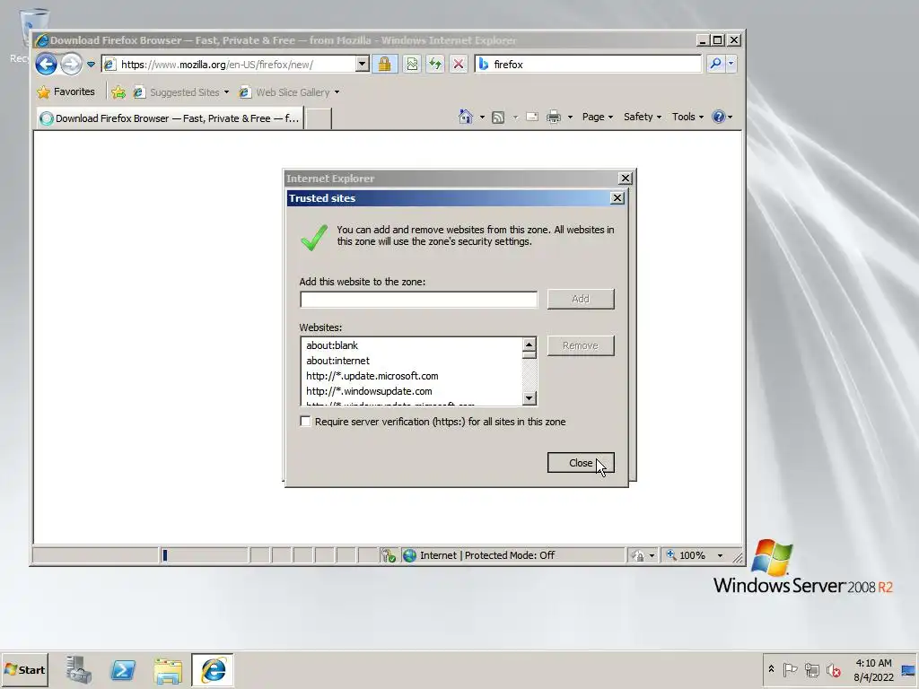Click the Compatibility View icon
919x689 pixels.
[412, 64]
